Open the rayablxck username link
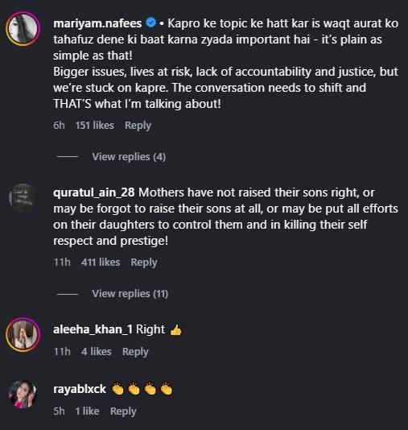408x430 pixels. (x=80, y=389)
